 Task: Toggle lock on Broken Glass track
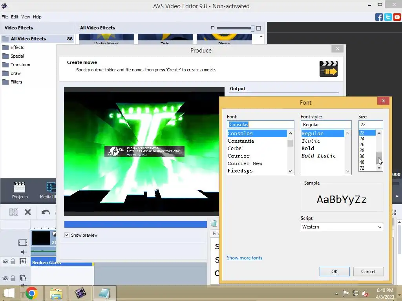[x=13, y=261]
